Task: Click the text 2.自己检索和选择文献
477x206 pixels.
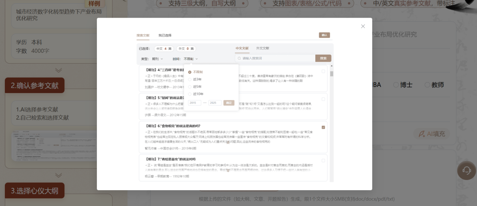Action: [43, 117]
